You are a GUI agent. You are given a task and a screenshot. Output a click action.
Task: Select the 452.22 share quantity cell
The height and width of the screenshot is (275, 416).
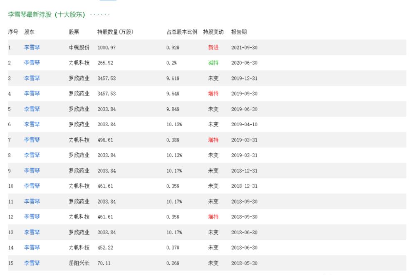pyautogui.click(x=105, y=248)
